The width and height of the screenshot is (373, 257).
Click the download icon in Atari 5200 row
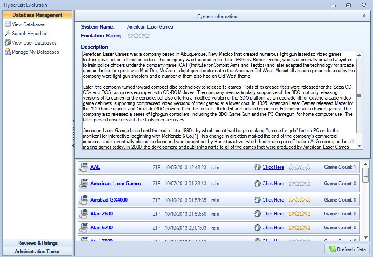click(257, 228)
